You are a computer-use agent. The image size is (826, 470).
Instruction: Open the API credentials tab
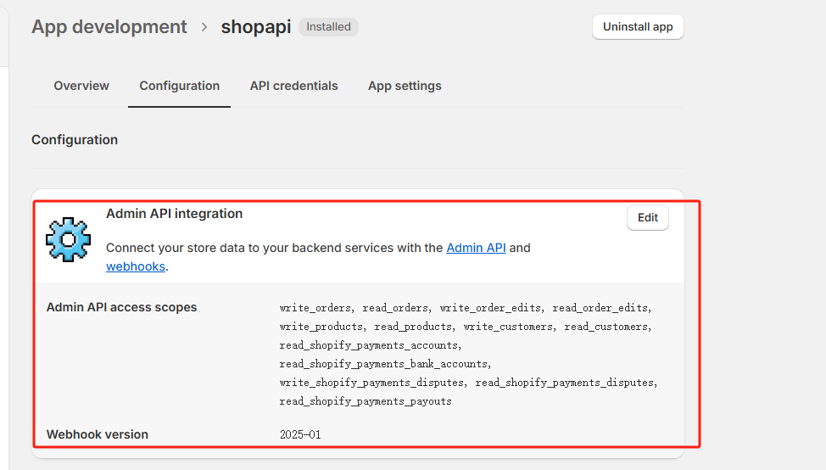[x=293, y=86]
